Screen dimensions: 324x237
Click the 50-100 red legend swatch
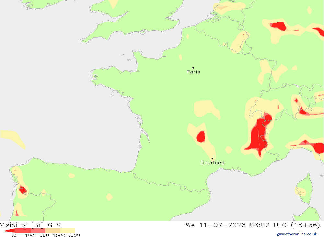click(x=23, y=231)
